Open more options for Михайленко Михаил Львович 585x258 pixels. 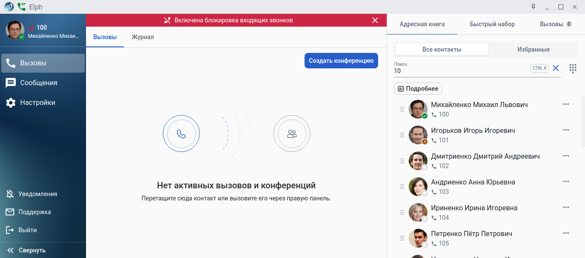coord(566,104)
